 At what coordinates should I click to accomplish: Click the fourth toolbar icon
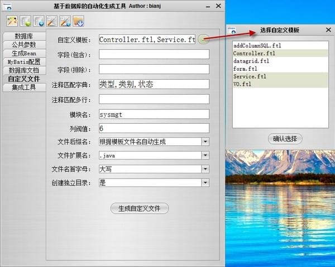coord(52,22)
